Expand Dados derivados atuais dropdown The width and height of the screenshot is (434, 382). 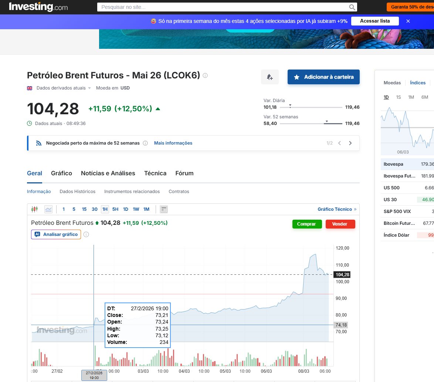(x=89, y=88)
